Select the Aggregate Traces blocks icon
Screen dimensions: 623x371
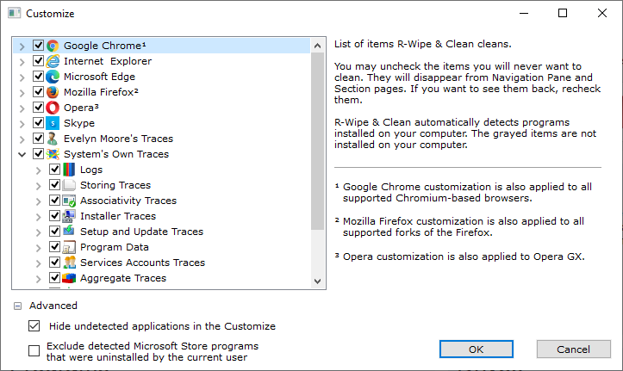[x=69, y=278]
